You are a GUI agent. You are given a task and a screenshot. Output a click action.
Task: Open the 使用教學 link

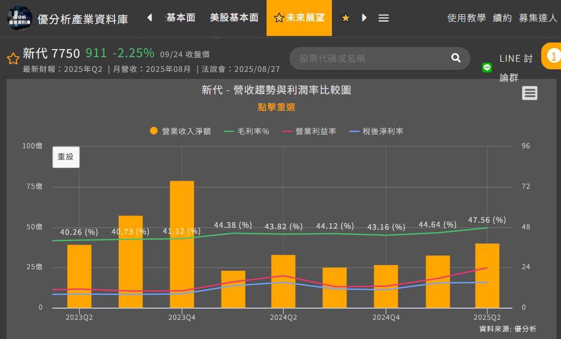pos(466,18)
